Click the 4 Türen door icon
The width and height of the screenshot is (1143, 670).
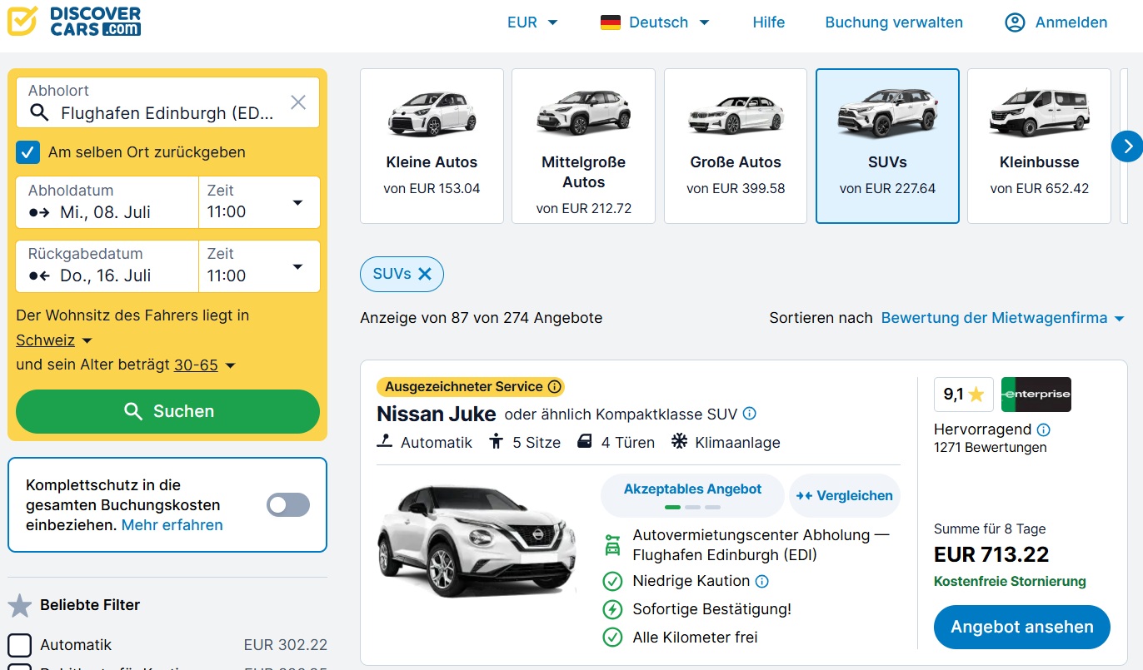pos(585,441)
